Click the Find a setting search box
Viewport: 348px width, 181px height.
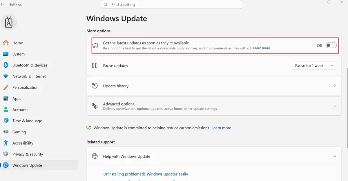tap(172, 5)
